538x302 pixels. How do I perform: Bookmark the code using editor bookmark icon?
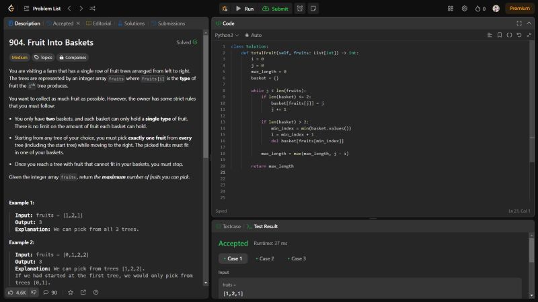click(500, 34)
